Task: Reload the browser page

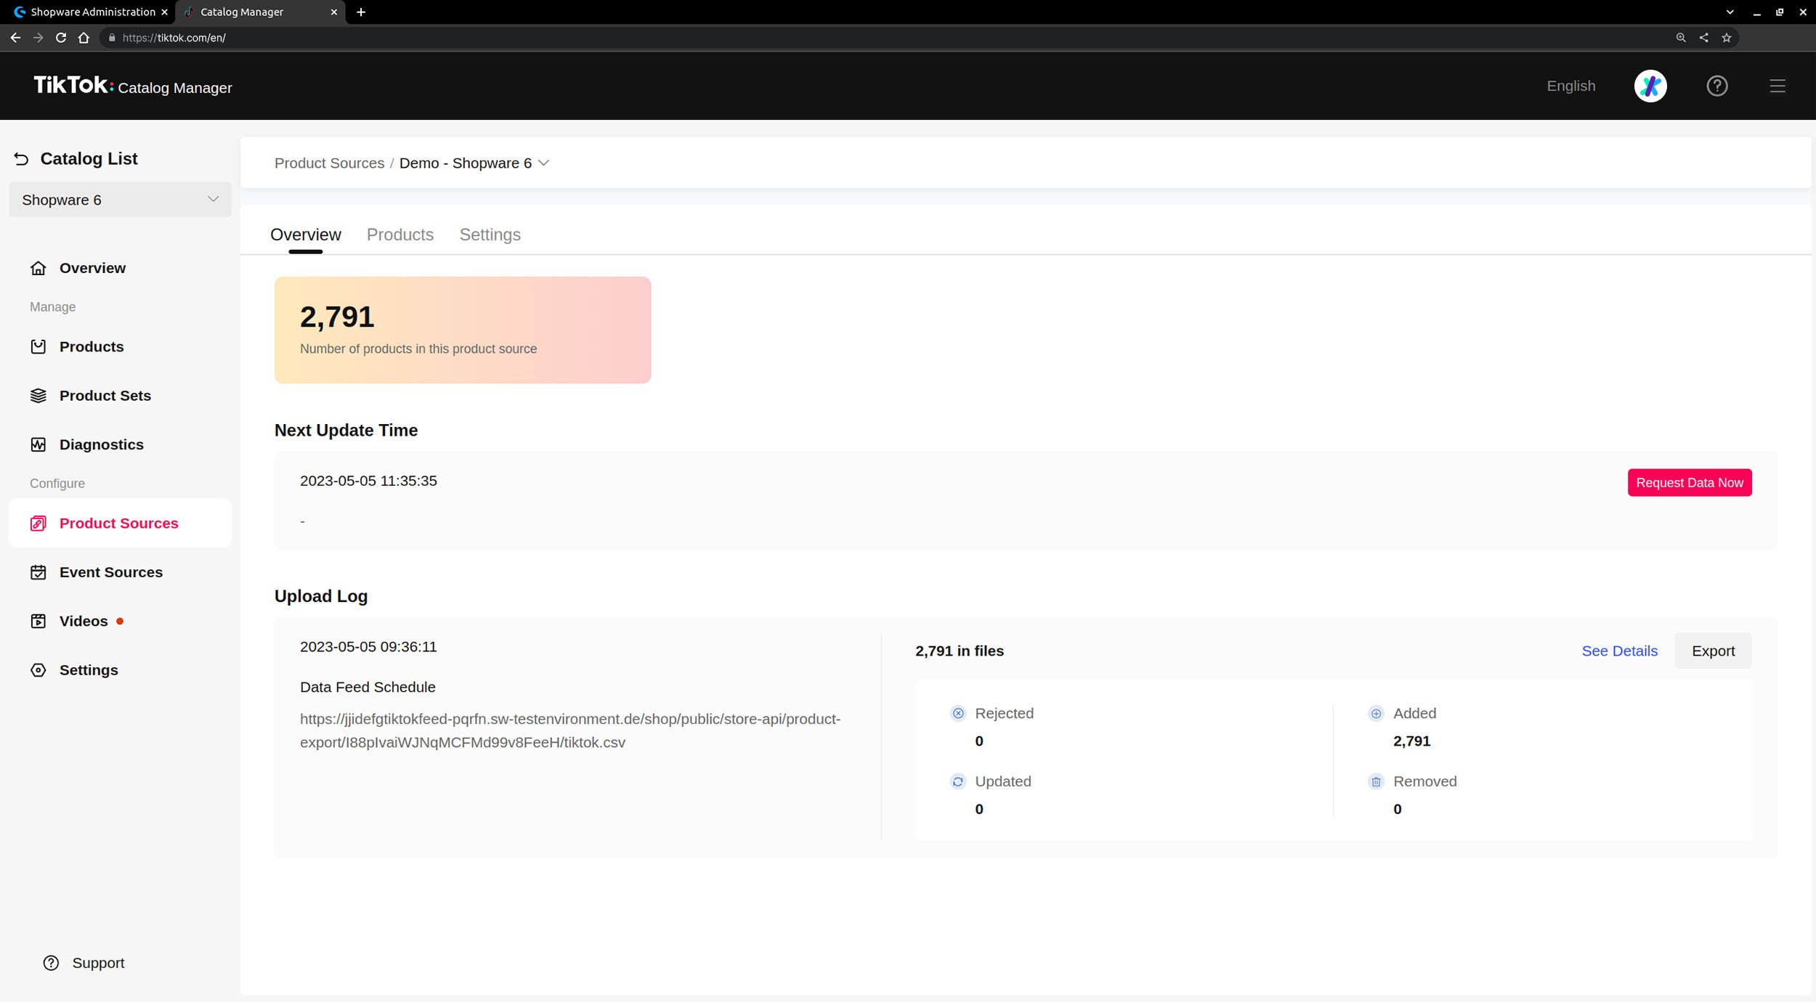Action: point(61,38)
